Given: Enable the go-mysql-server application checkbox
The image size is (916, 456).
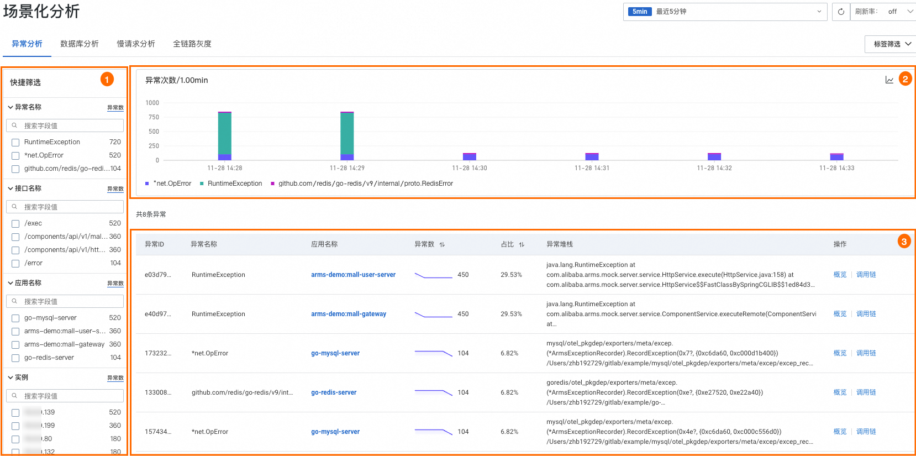Looking at the screenshot, I should point(15,318).
